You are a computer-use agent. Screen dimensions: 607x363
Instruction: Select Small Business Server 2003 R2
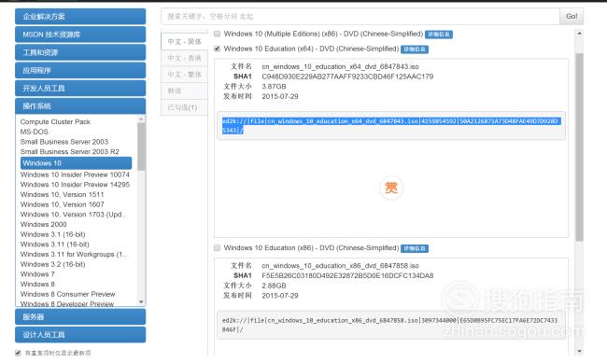(x=70, y=152)
